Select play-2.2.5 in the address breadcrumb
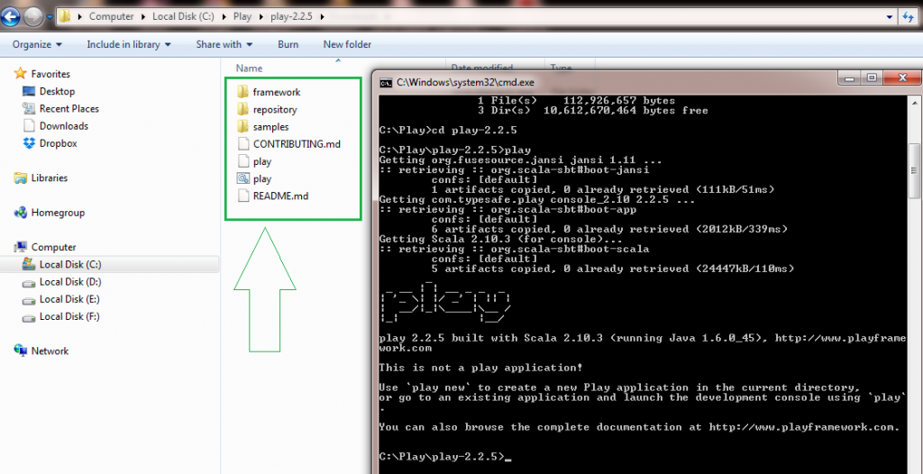Image resolution: width=923 pixels, height=474 pixels. [293, 16]
